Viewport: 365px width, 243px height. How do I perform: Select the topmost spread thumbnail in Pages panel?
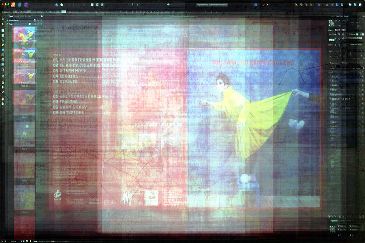(x=25, y=34)
